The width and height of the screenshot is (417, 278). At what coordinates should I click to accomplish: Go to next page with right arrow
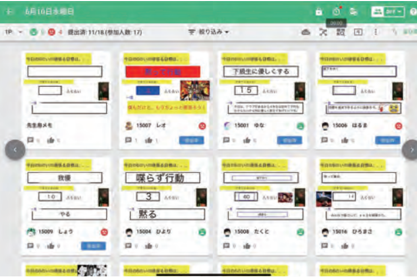tap(410, 150)
